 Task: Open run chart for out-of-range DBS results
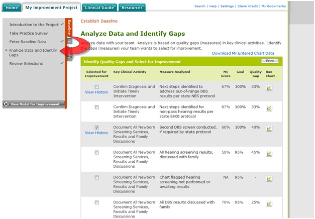pos(269,88)
